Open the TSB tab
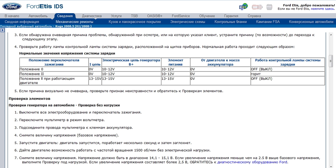This screenshot has width=336, height=168. click(x=134, y=16)
